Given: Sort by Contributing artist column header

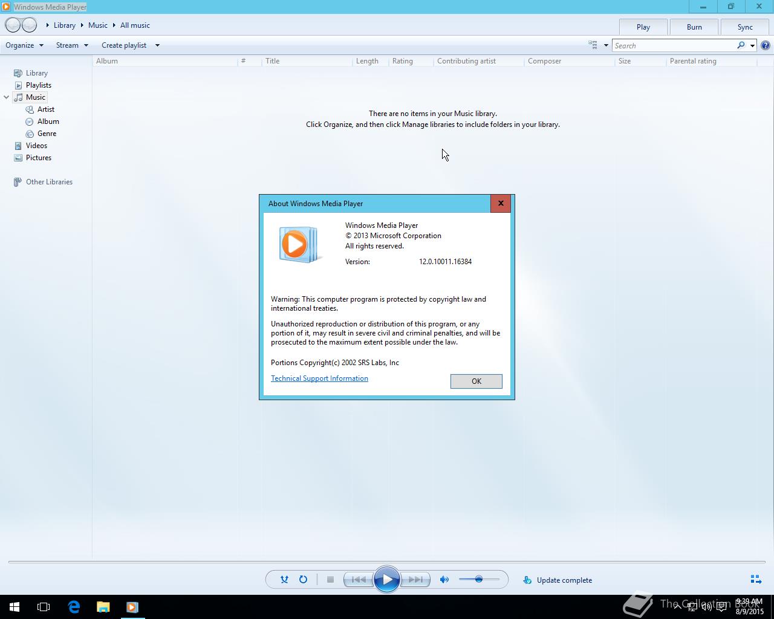Looking at the screenshot, I should [478, 61].
